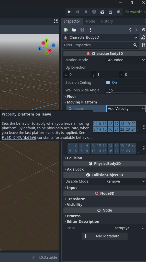Go to next edited object arrow
This screenshot has height=262, width=146.
coord(136,30)
